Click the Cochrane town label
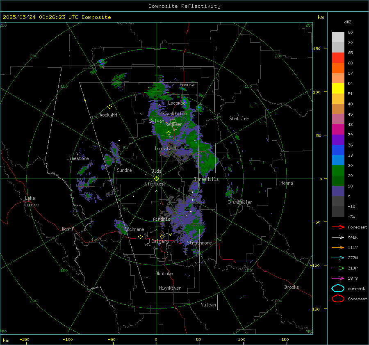The width and height of the screenshot is (369, 345). (x=134, y=229)
